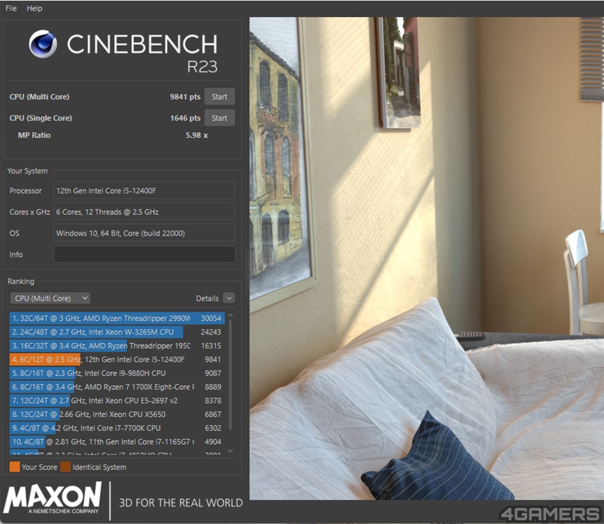Start the CPU Single Core test

coord(219,118)
